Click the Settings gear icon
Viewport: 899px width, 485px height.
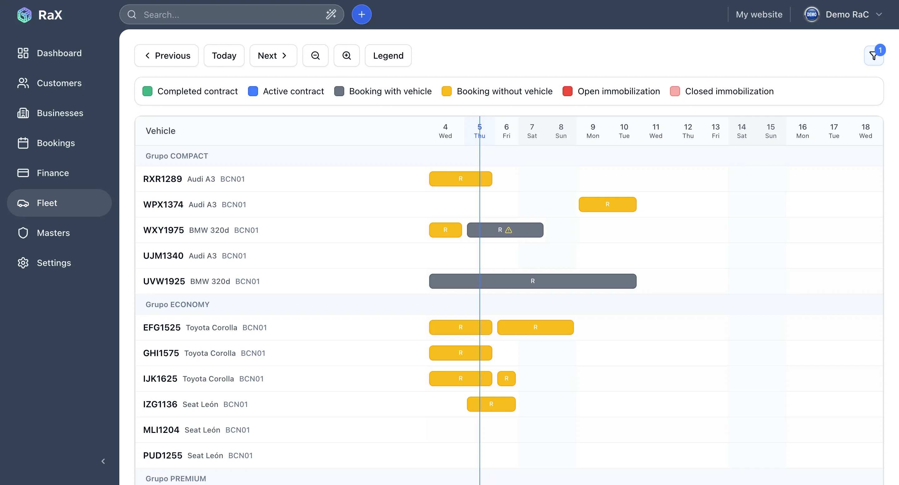[23, 263]
